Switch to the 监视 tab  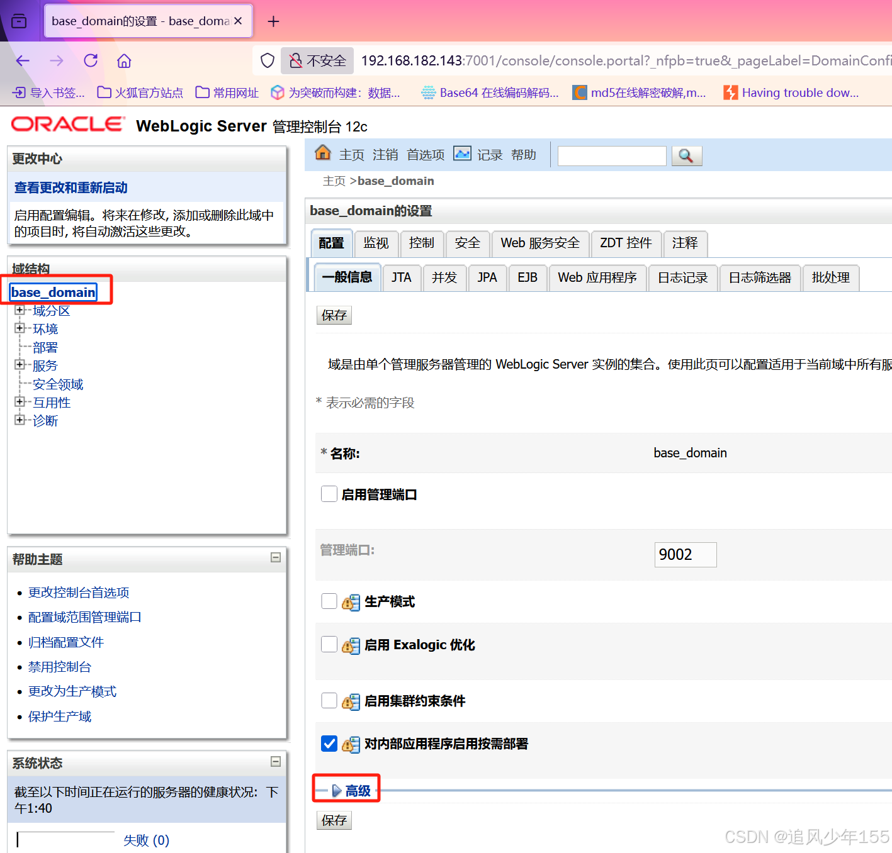[x=376, y=243]
